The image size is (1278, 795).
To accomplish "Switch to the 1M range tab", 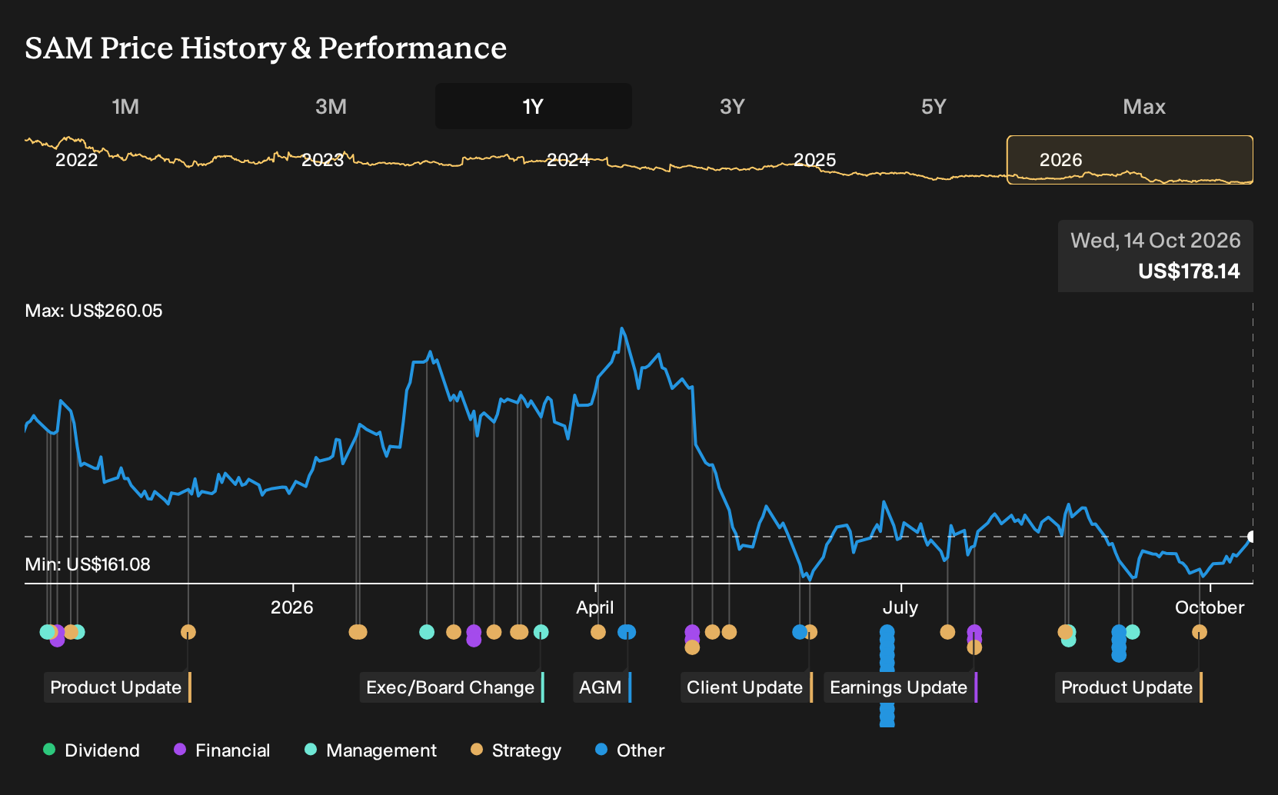I will point(125,107).
